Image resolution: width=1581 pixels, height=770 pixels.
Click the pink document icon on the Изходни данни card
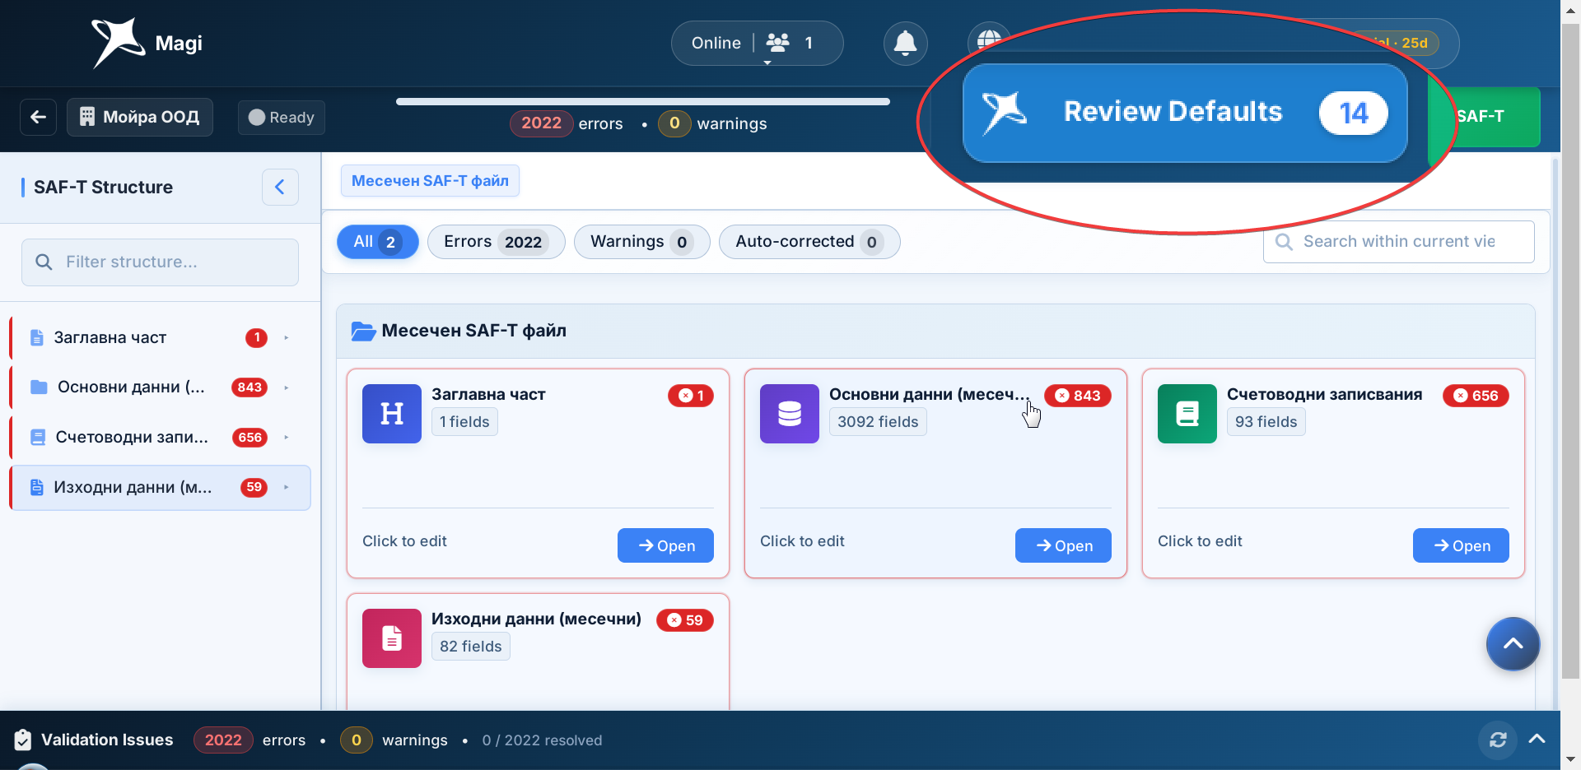click(x=392, y=638)
